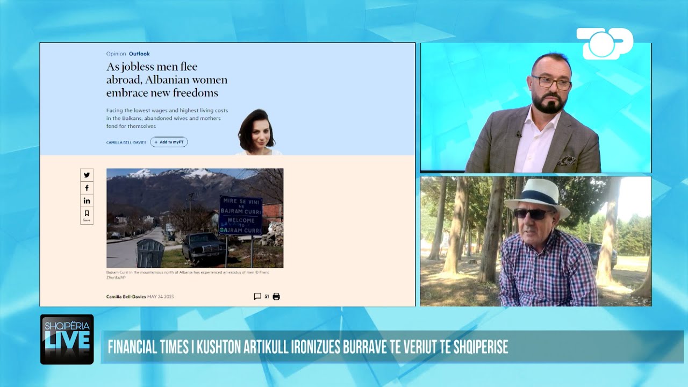Click the comment count 51
The height and width of the screenshot is (387, 688).
coord(267,296)
